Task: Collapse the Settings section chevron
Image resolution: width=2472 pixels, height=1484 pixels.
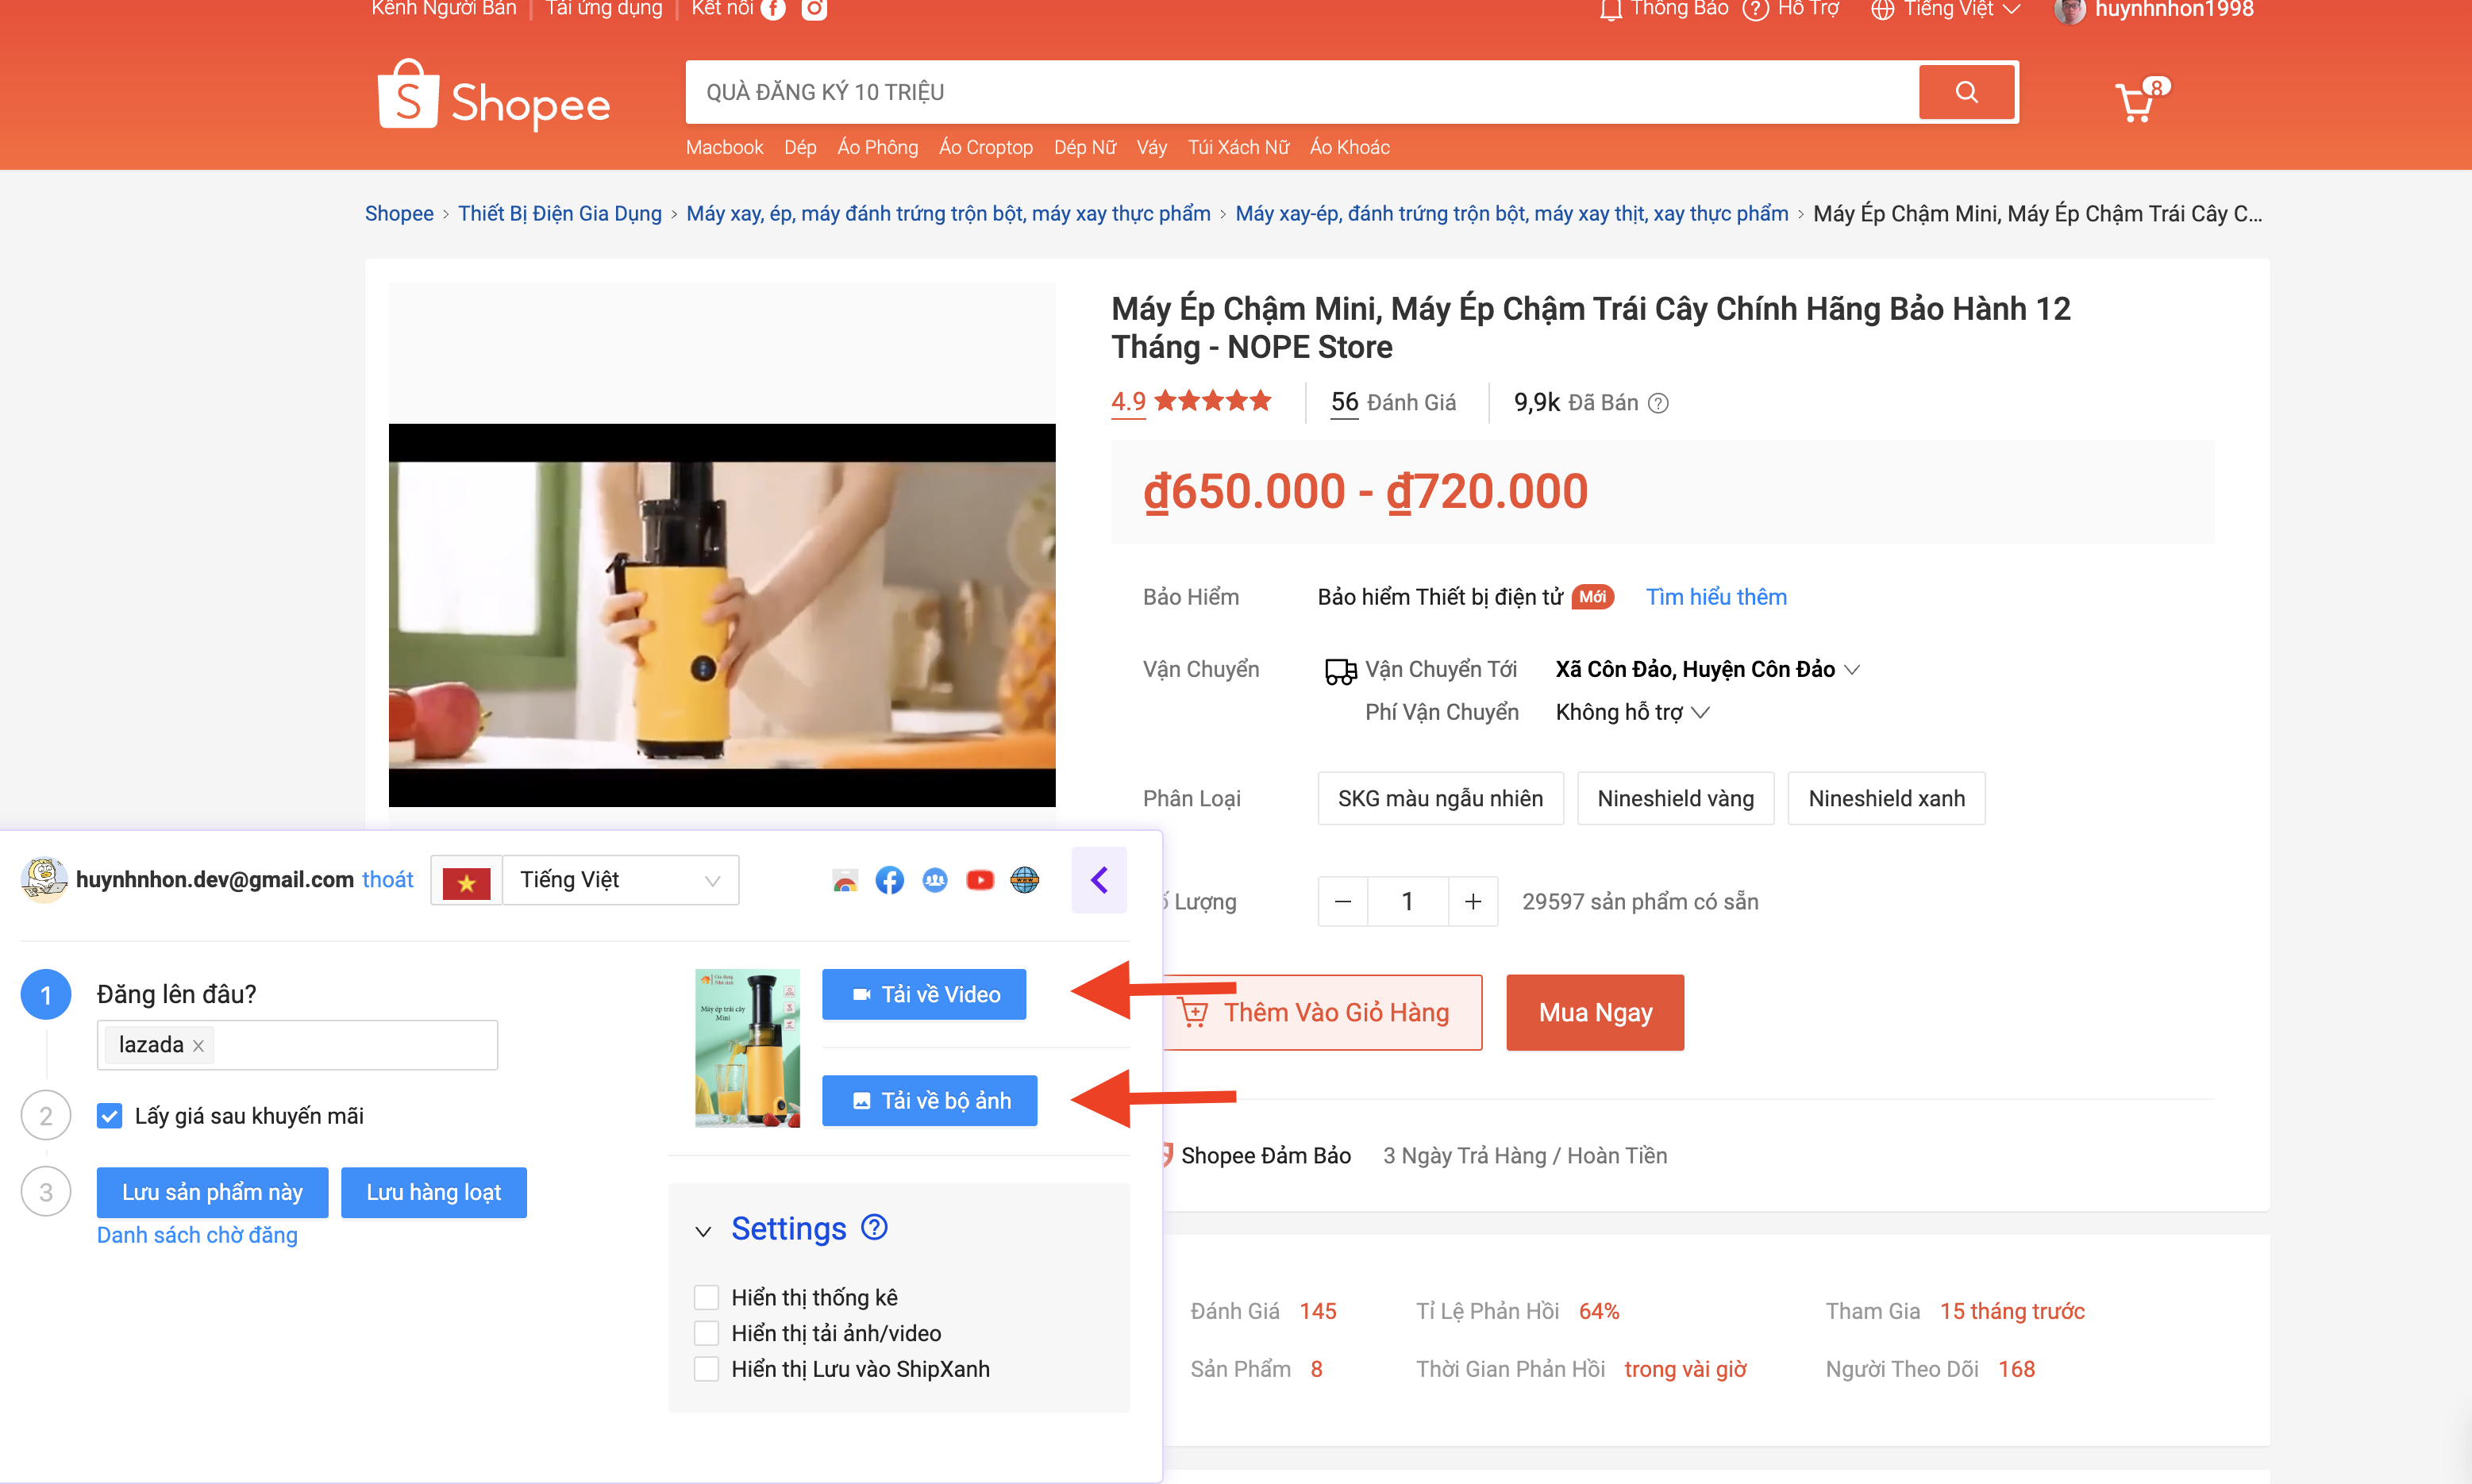Action: coord(704,1231)
